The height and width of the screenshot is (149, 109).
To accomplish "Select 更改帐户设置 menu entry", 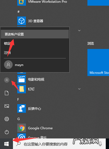I will tap(35, 34).
